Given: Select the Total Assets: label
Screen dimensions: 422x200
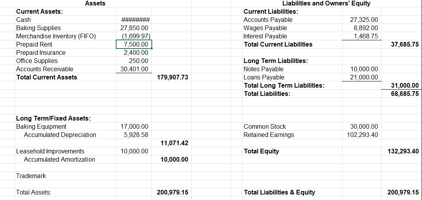Looking at the screenshot, I should 34,192.
